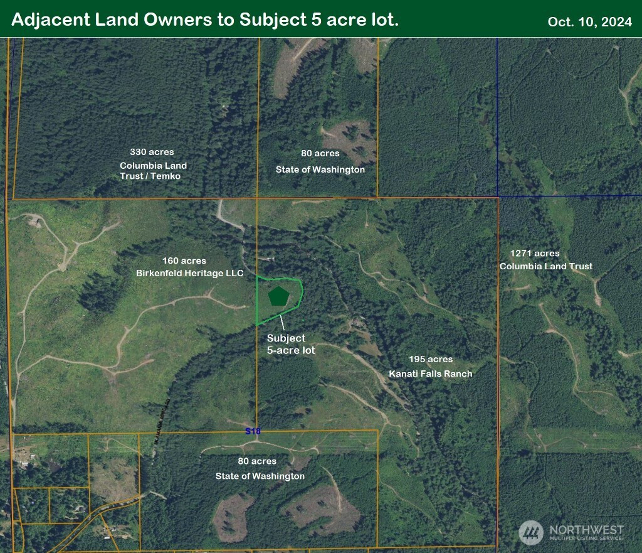Select the "195 acres" parcel label
The width and height of the screenshot is (642, 553).
[431, 359]
